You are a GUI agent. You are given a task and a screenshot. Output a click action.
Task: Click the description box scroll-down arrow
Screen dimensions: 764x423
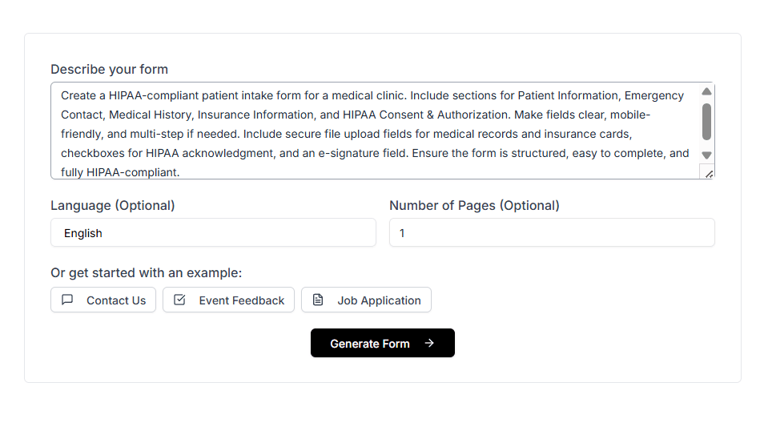click(706, 155)
